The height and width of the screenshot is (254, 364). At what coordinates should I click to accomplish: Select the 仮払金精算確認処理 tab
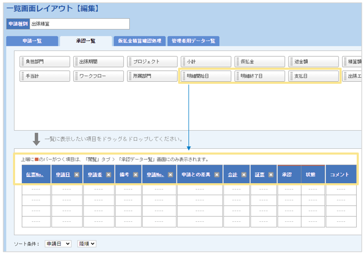[x=139, y=41]
